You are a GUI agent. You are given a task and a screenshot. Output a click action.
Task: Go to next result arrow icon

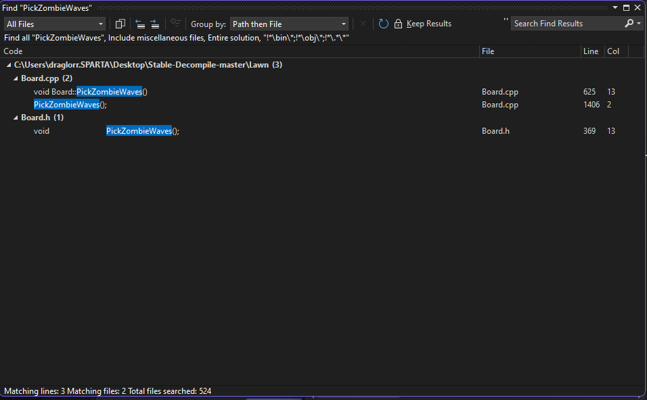click(x=155, y=24)
